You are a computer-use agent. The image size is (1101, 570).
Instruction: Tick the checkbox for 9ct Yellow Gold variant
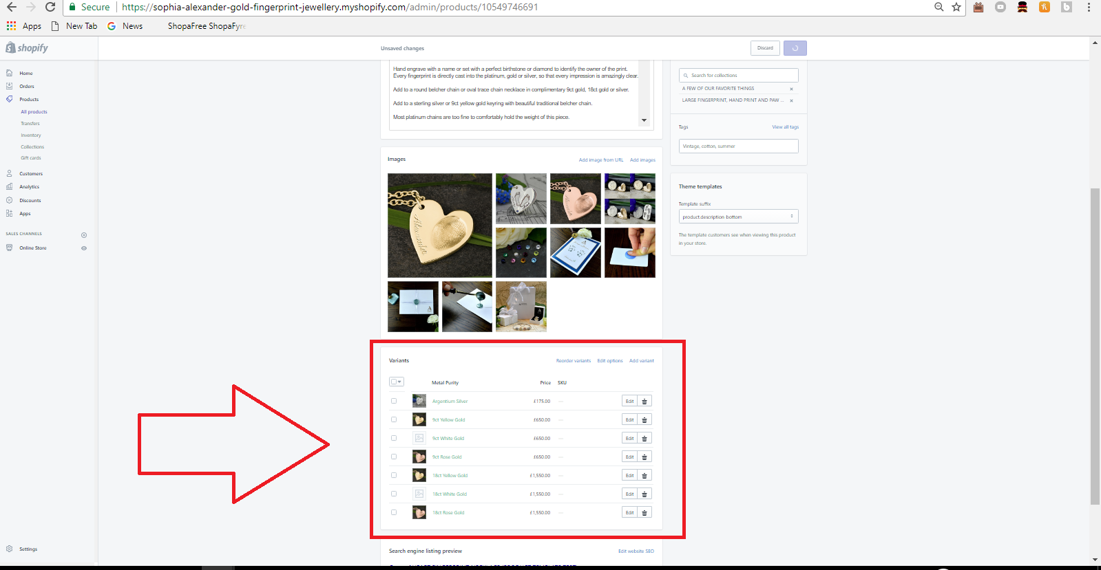click(394, 419)
